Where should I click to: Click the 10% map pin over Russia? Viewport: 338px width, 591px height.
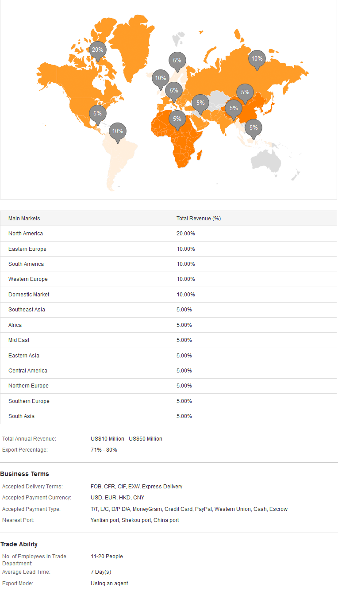257,60
